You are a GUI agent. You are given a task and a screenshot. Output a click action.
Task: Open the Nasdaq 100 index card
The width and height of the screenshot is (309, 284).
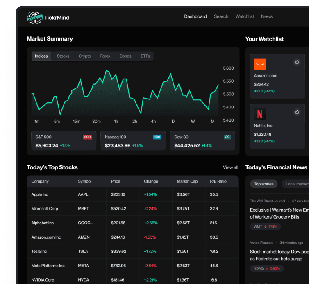coord(133,140)
